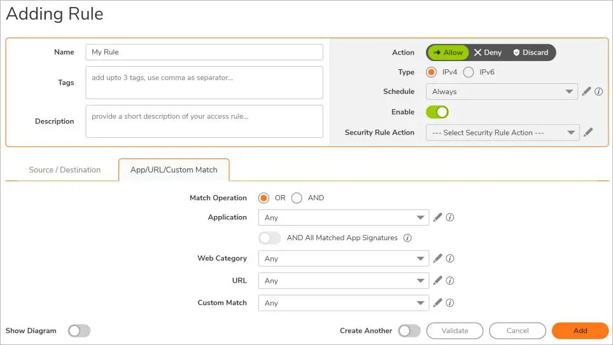This screenshot has height=345, width=613.
Task: Click the pencil edit icon beside Schedule
Action: pyautogui.click(x=586, y=91)
